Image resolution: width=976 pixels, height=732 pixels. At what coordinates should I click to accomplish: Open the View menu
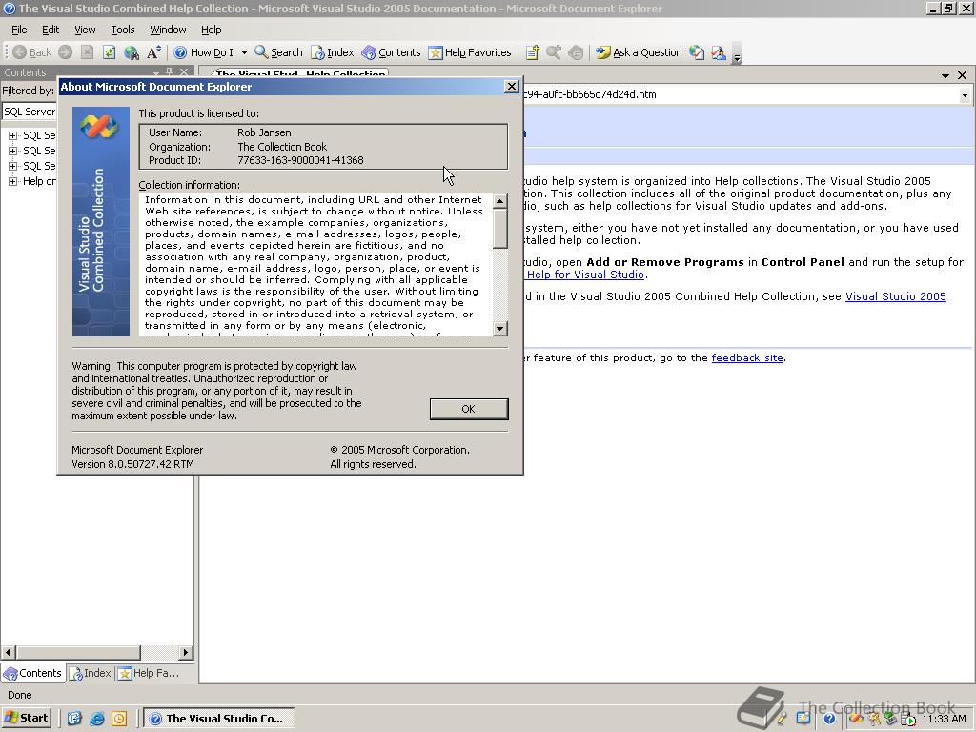(x=85, y=30)
